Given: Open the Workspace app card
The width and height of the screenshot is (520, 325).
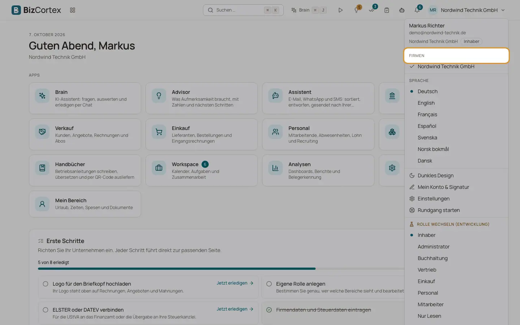Looking at the screenshot, I should [x=201, y=170].
